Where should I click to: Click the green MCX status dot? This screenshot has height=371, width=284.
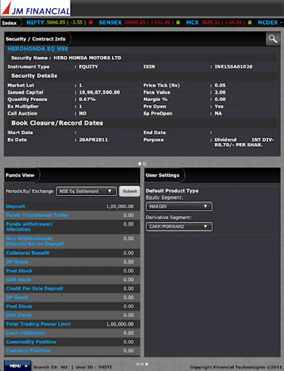250,23
